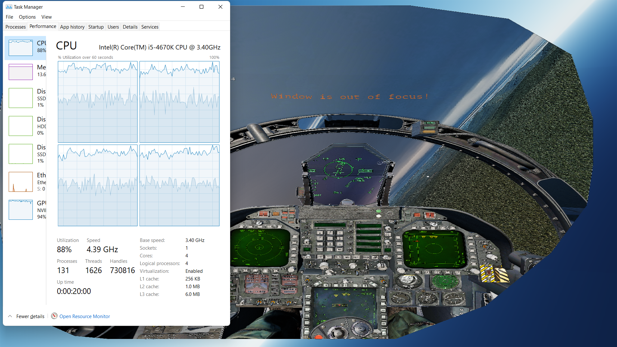Click the L3 cache 6.0 MB value
The height and width of the screenshot is (347, 617).
(192, 294)
